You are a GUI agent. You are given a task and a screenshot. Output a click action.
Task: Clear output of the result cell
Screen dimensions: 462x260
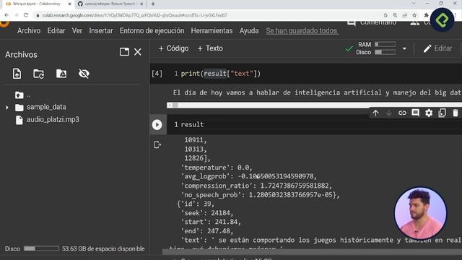click(x=157, y=144)
